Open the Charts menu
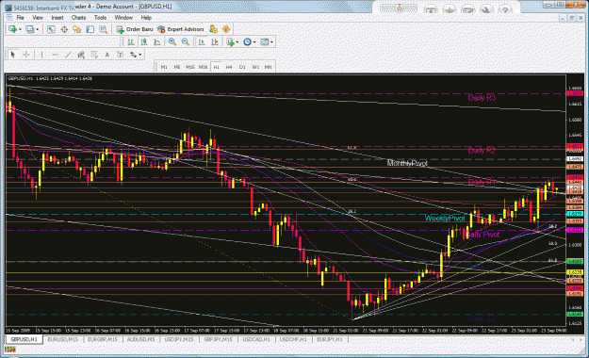This screenshot has height=358, width=589. pos(78,18)
